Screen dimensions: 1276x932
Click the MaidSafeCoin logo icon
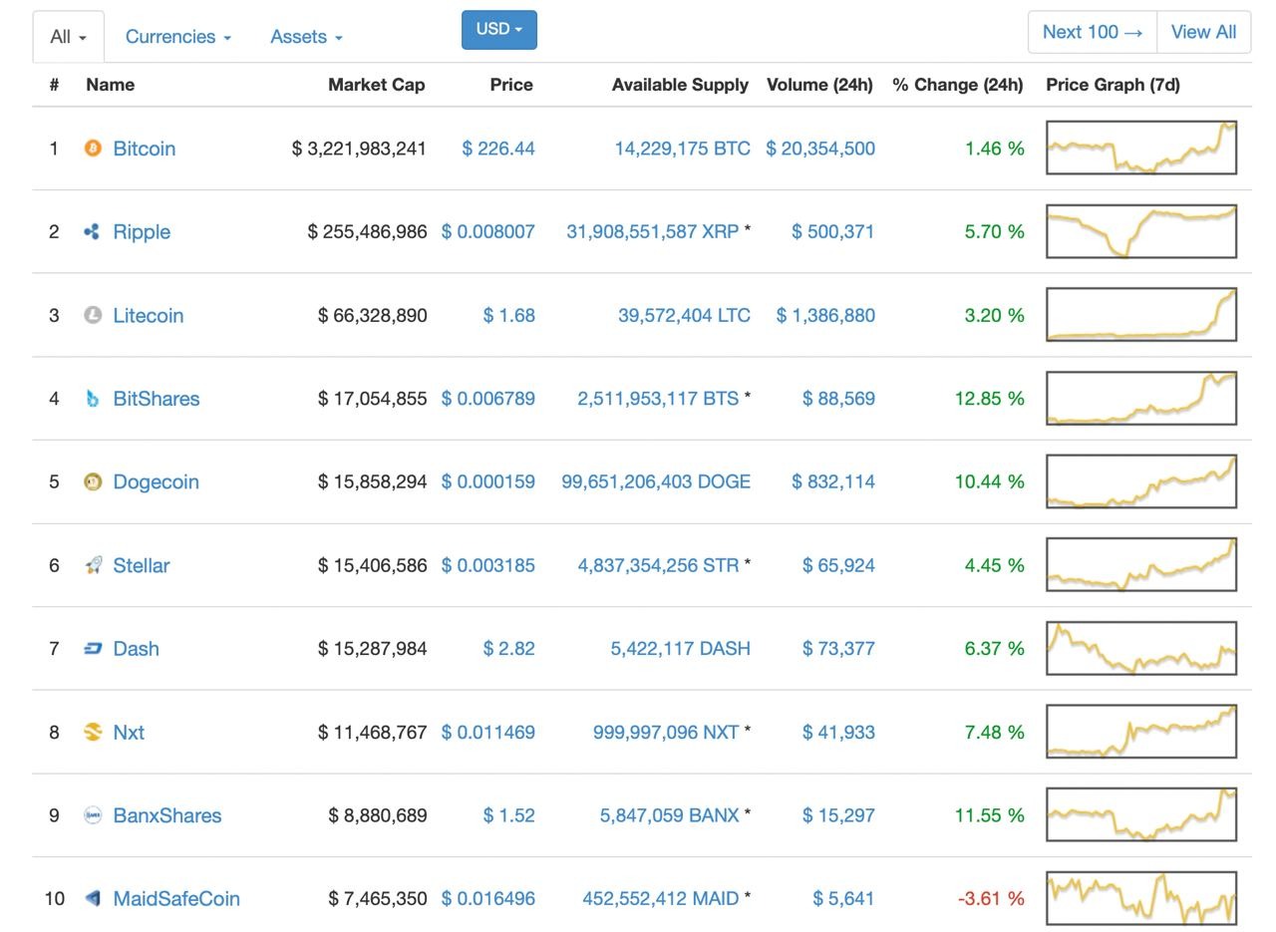[93, 899]
